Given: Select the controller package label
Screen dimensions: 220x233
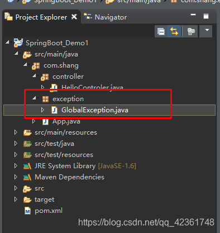Looking at the screenshot, I should [x=68, y=77].
